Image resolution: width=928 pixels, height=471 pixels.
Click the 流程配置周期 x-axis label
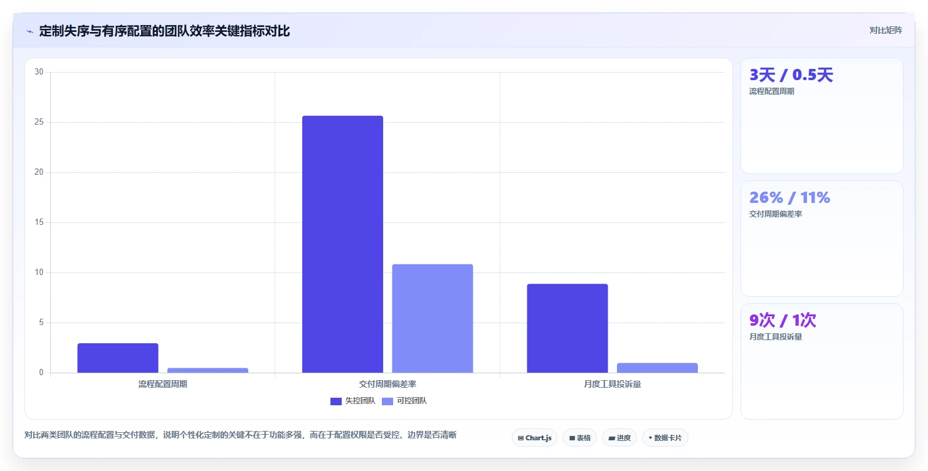[x=162, y=384]
